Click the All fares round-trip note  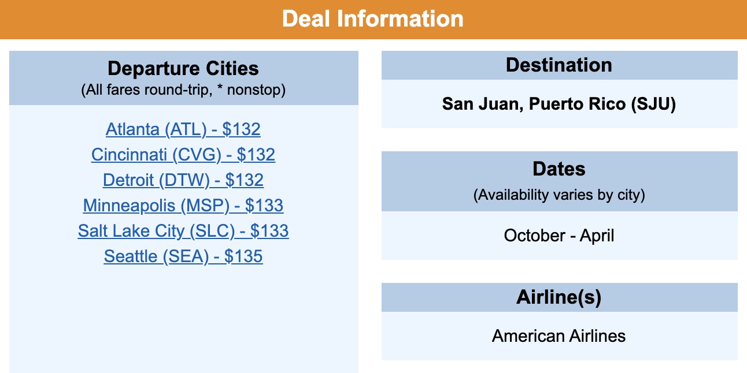(x=184, y=91)
